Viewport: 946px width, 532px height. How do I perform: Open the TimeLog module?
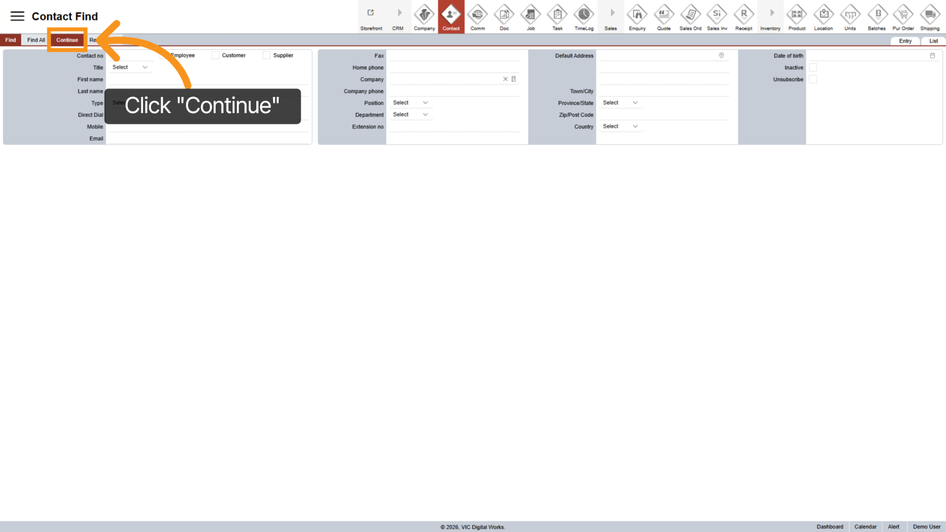584,17
